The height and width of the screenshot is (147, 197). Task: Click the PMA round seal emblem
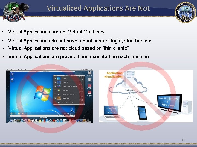pyautogui.click(x=186, y=12)
